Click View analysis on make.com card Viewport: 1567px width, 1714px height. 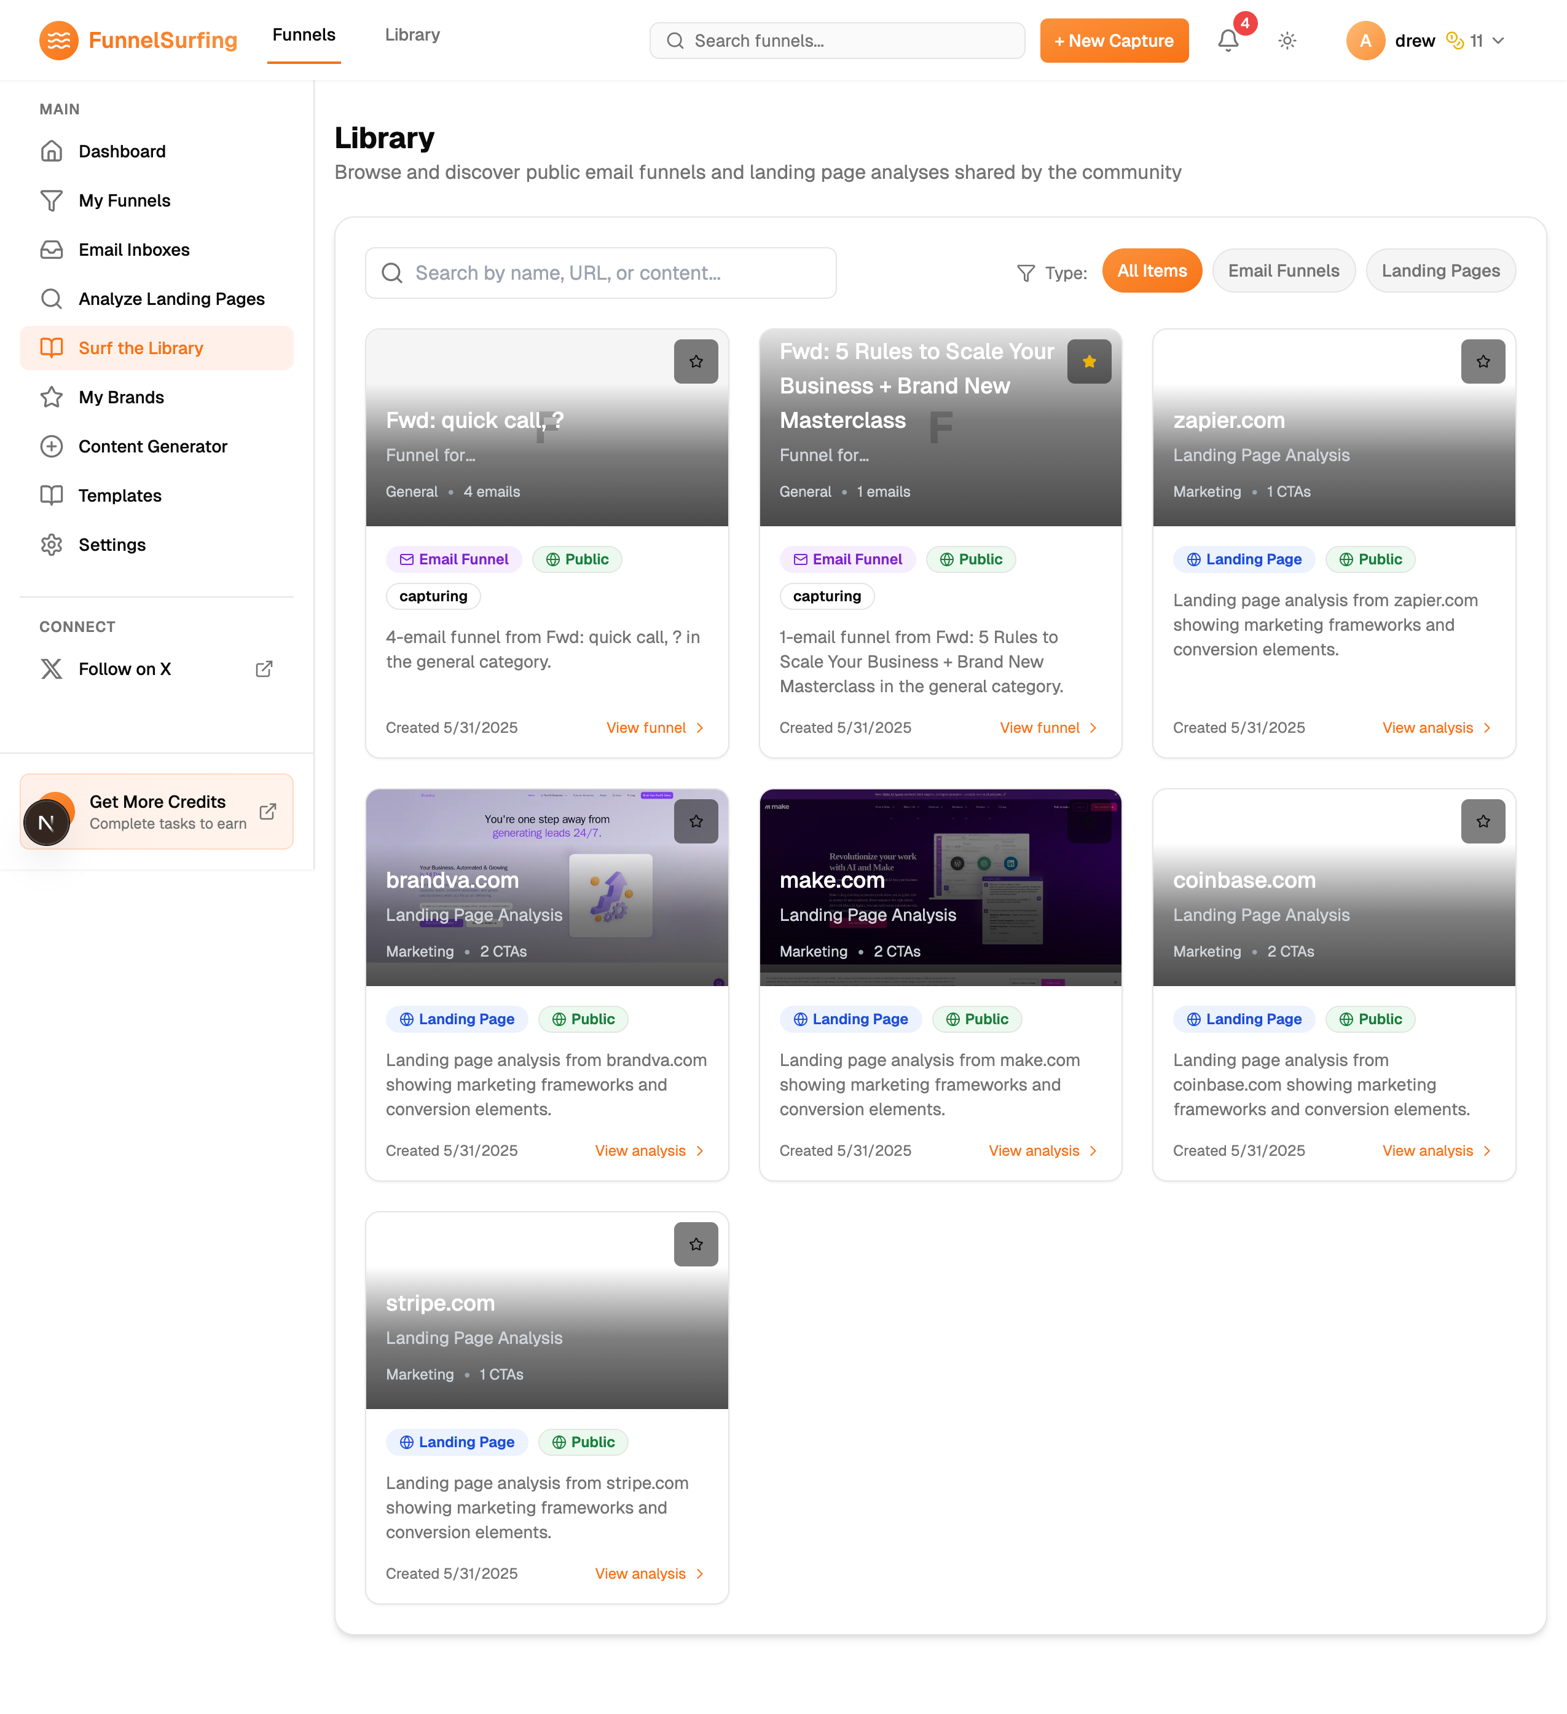[1043, 1150]
